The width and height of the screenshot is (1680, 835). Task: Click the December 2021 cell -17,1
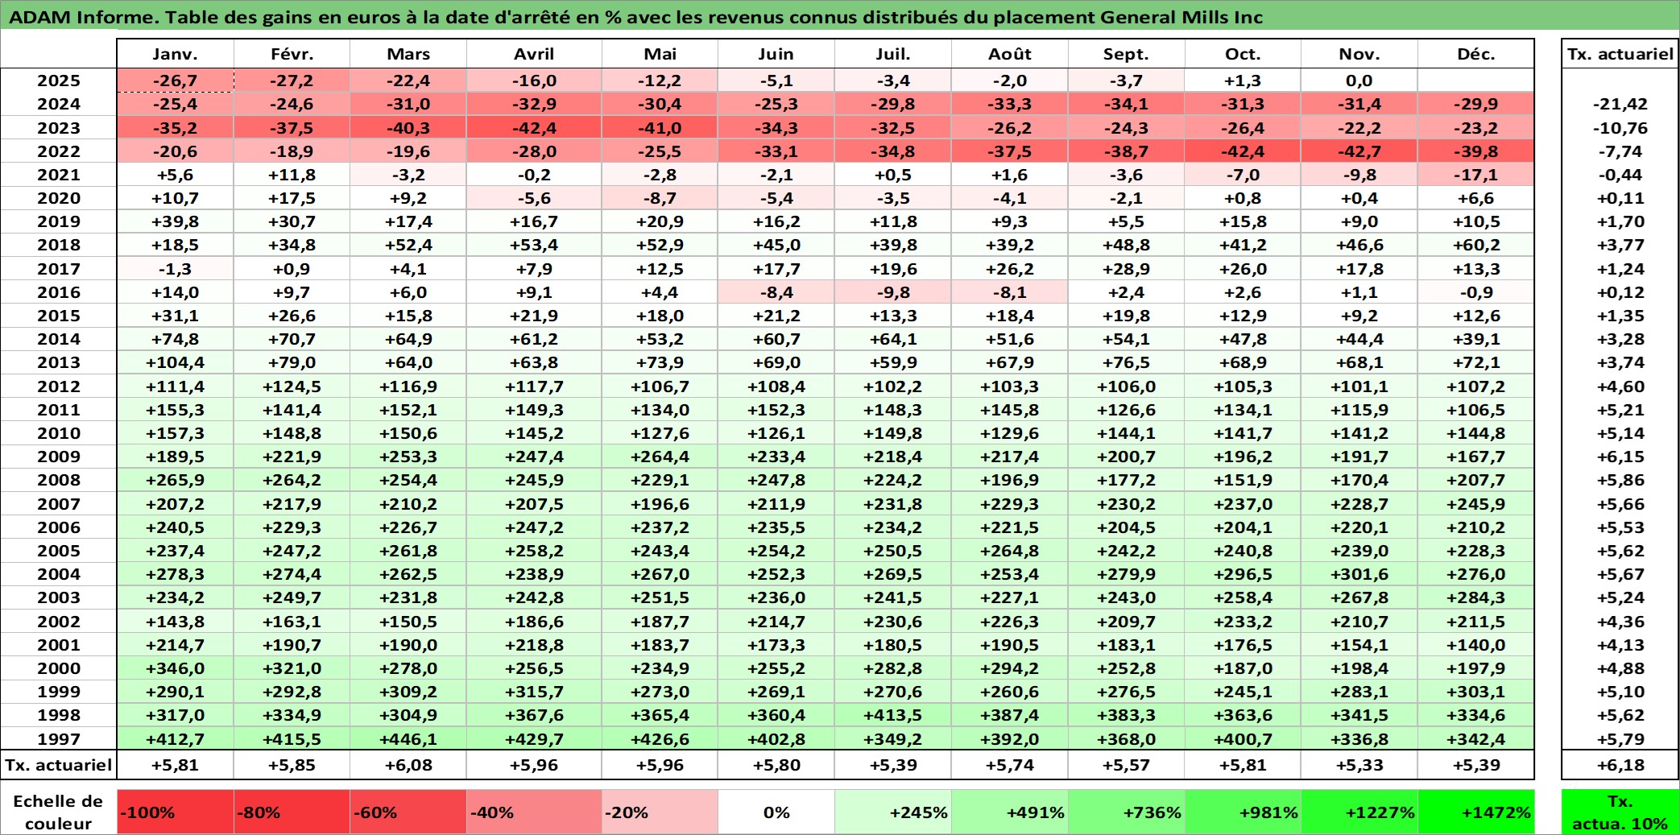[1476, 175]
